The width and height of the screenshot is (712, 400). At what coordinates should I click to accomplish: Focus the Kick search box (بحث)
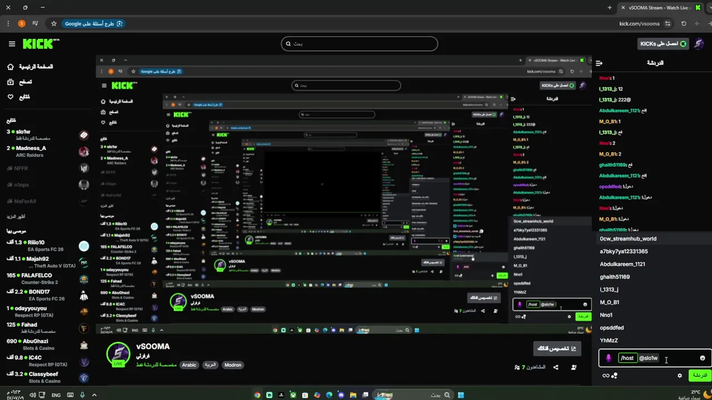pos(359,44)
